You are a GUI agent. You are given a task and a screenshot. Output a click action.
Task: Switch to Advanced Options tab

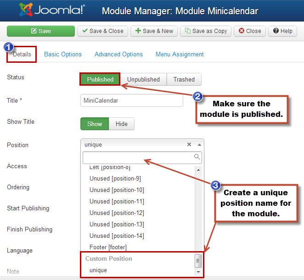(x=118, y=55)
